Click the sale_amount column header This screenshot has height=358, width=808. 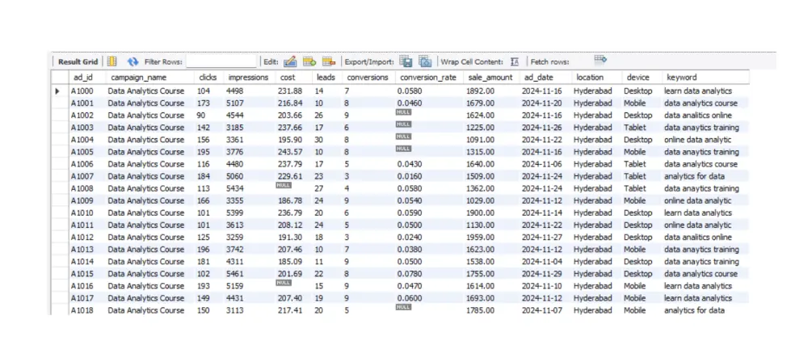491,78
